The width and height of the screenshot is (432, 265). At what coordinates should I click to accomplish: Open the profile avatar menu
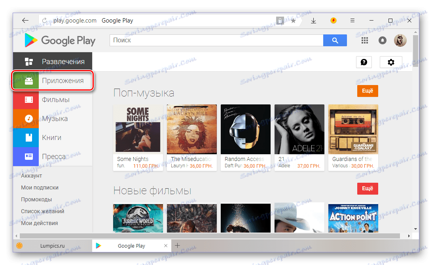(x=400, y=40)
